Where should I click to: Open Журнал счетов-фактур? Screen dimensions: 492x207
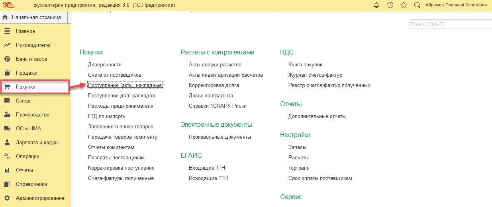click(x=316, y=75)
